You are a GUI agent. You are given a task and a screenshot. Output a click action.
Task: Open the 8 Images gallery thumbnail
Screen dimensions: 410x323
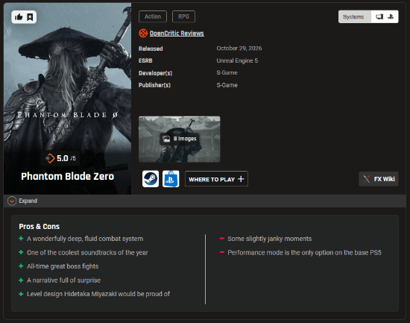(x=180, y=139)
